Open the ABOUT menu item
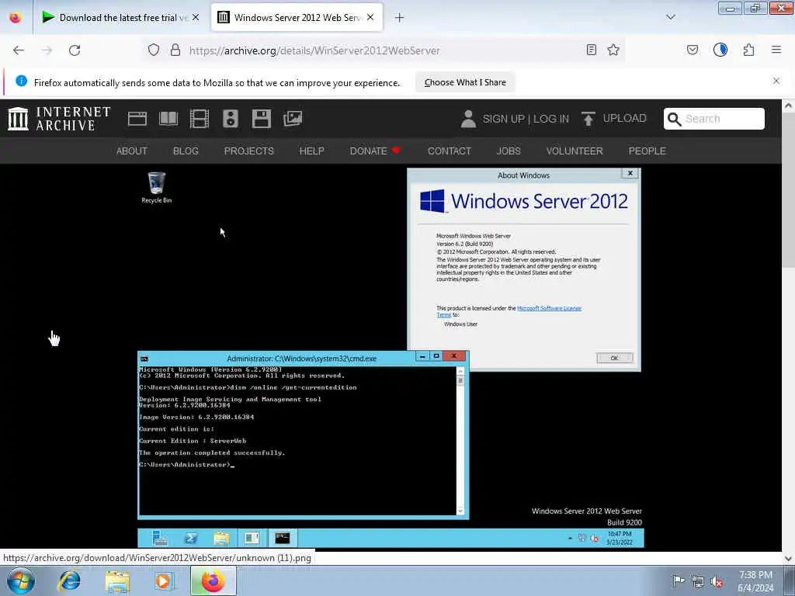The height and width of the screenshot is (596, 795). (132, 151)
